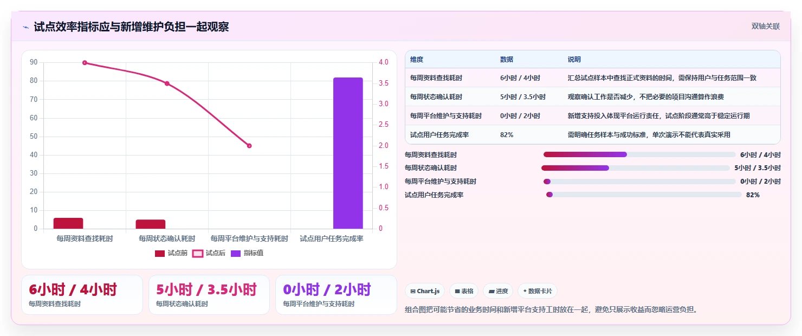Click the 82% value beside the progress bar
Screen dimensions: 802x336
click(753, 195)
